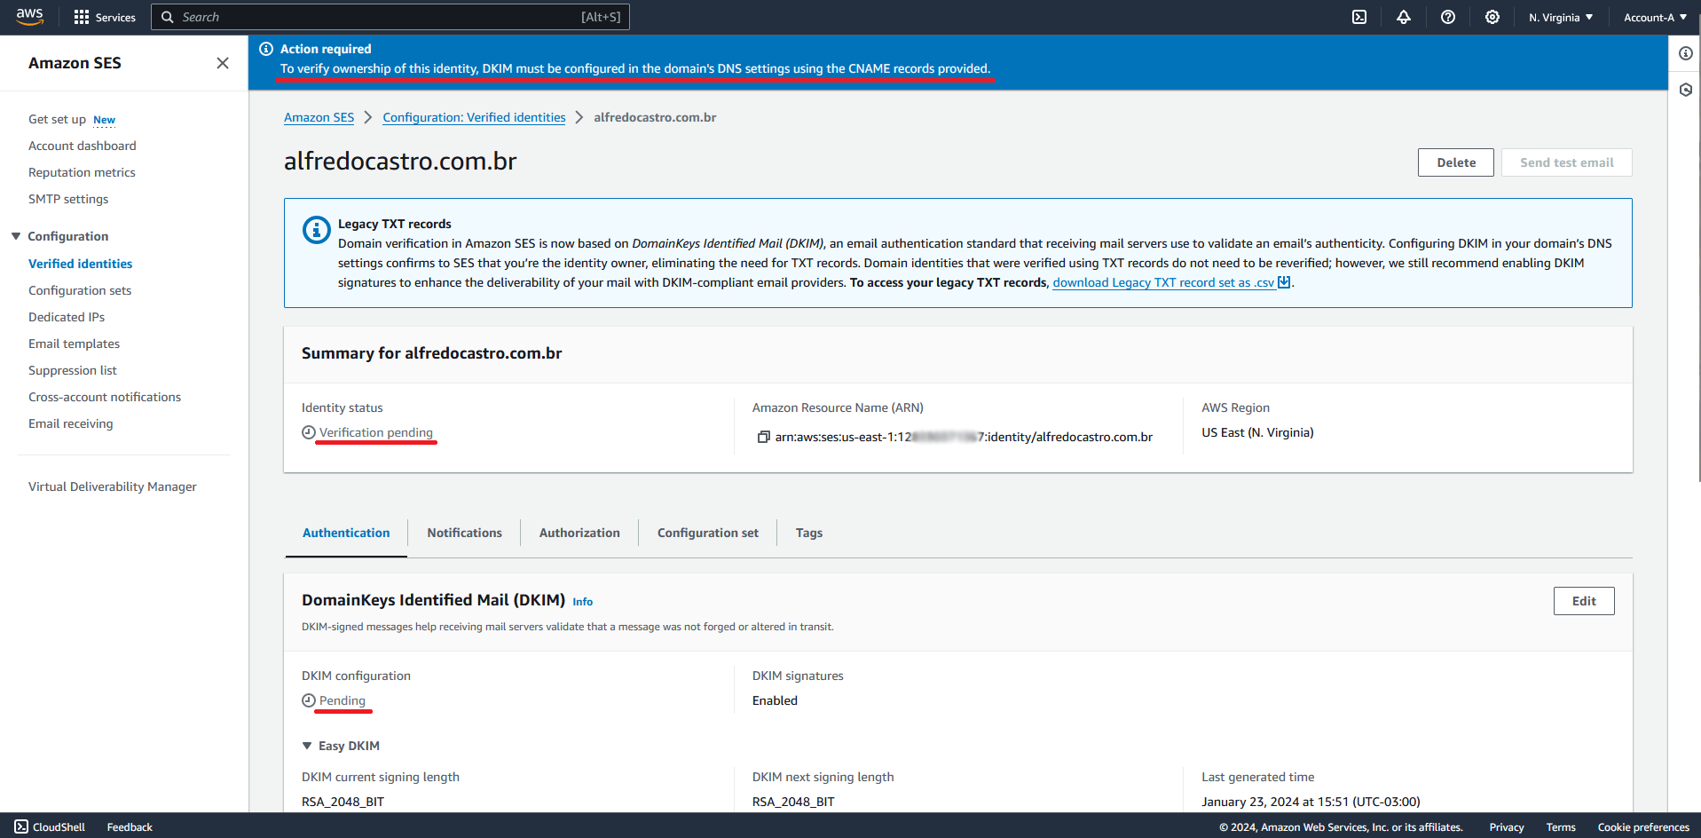Collapse the Easy DKIM section

307,746
